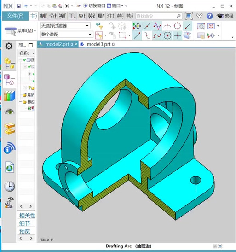Expand the 相关性 dependencies panel
This screenshot has width=236, height=252.
coord(27,216)
